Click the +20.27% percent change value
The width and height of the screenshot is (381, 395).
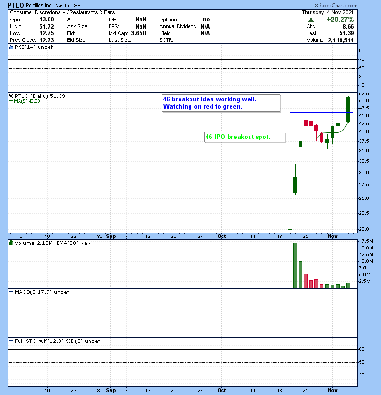(340, 20)
